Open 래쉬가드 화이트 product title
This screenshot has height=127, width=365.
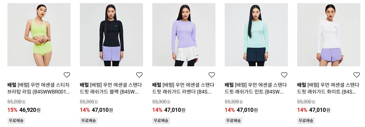[328, 88]
